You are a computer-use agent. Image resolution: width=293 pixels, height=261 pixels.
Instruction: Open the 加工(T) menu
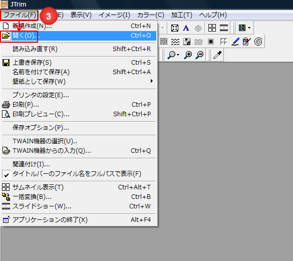(x=182, y=15)
